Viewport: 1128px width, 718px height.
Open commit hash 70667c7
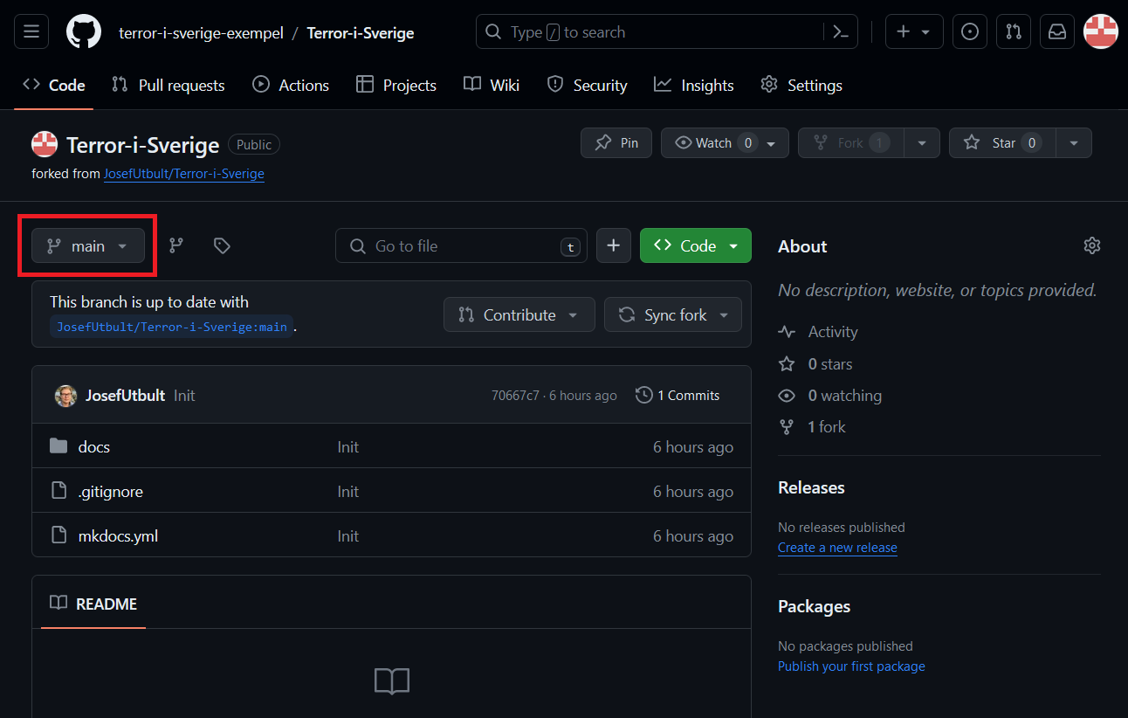coord(515,396)
